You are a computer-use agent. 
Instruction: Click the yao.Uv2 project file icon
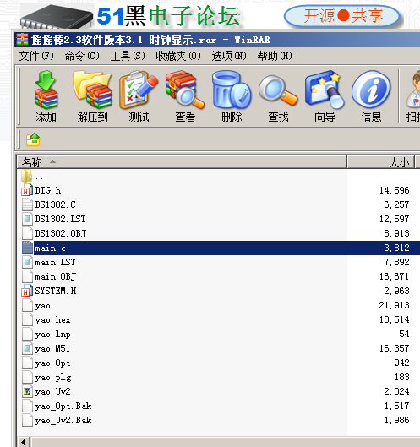pyautogui.click(x=27, y=391)
